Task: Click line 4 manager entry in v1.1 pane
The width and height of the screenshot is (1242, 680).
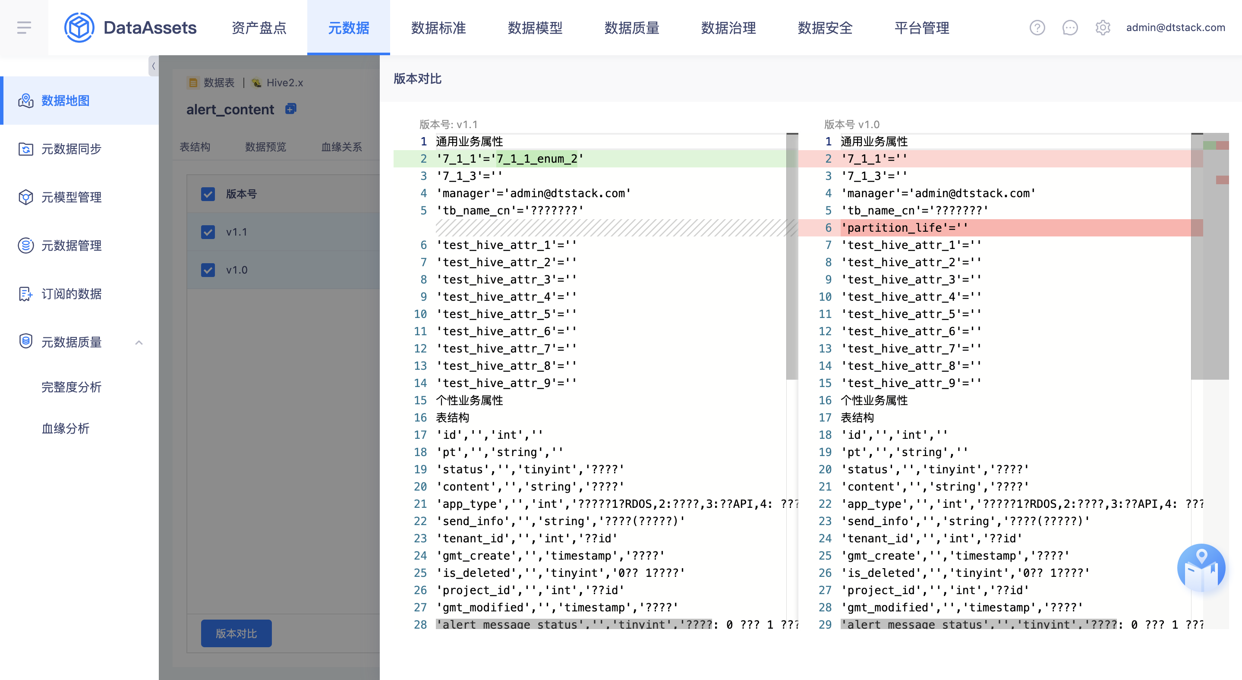Action: click(x=533, y=193)
